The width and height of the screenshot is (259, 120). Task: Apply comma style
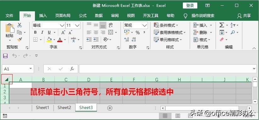(144, 32)
